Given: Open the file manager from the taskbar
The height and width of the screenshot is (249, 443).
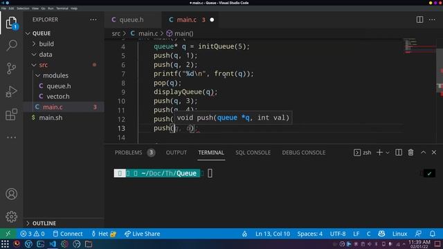Looking at the screenshot, I should pyautogui.click(x=89, y=244).
